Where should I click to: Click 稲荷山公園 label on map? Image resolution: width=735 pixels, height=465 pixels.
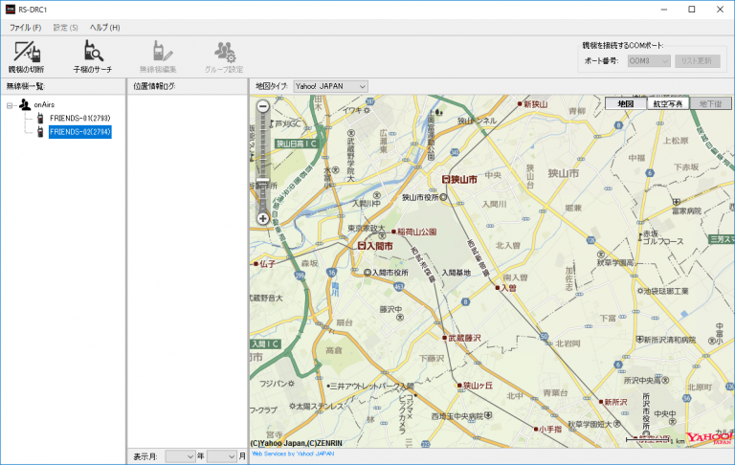(416, 232)
